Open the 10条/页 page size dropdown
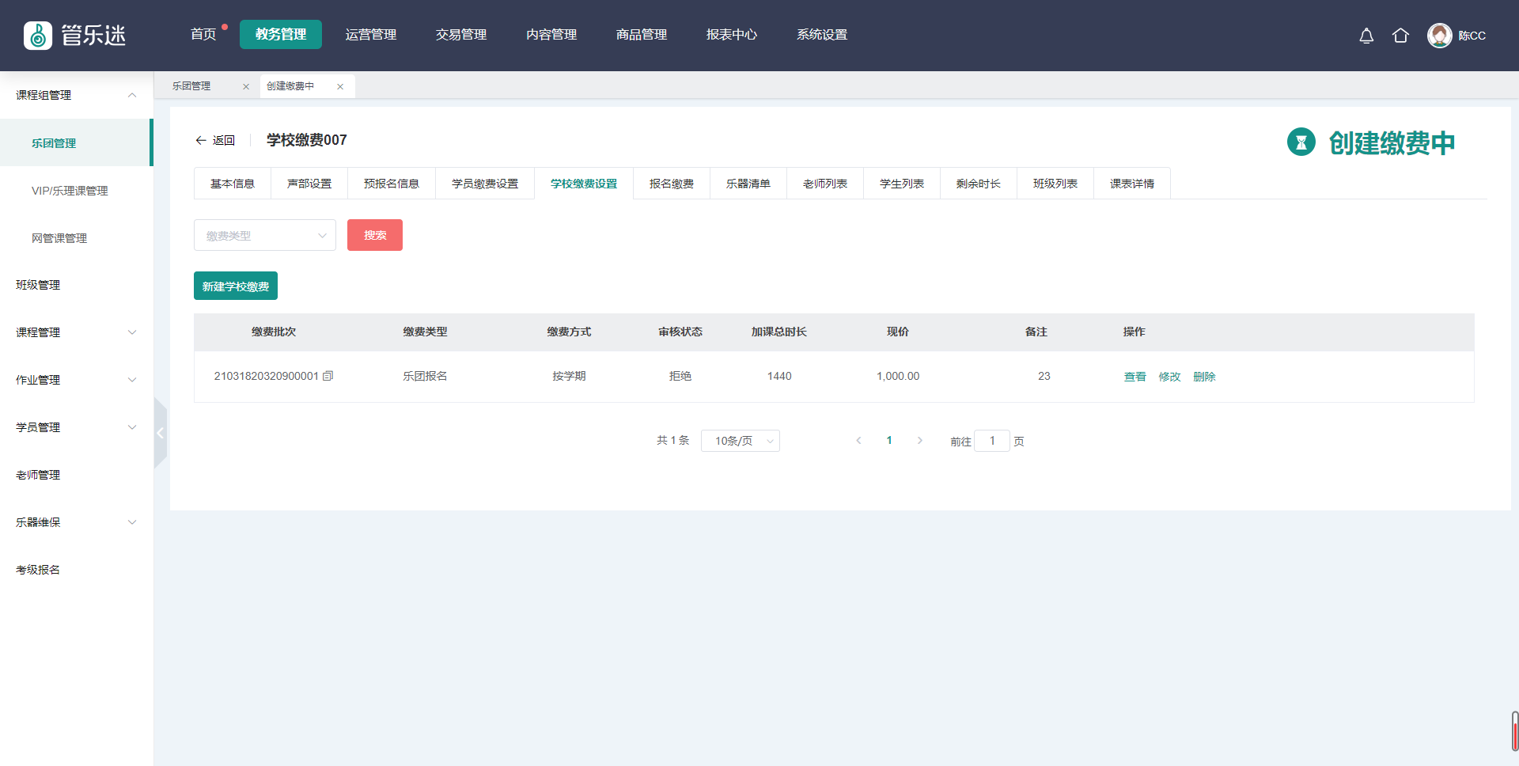Image resolution: width=1519 pixels, height=766 pixels. 741,441
